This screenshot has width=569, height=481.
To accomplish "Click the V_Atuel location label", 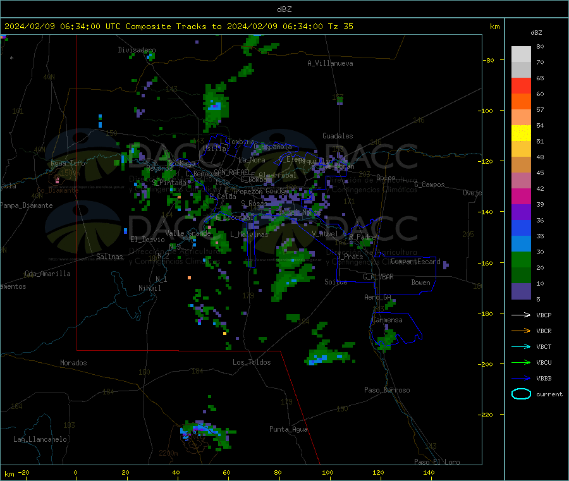I will [x=325, y=234].
